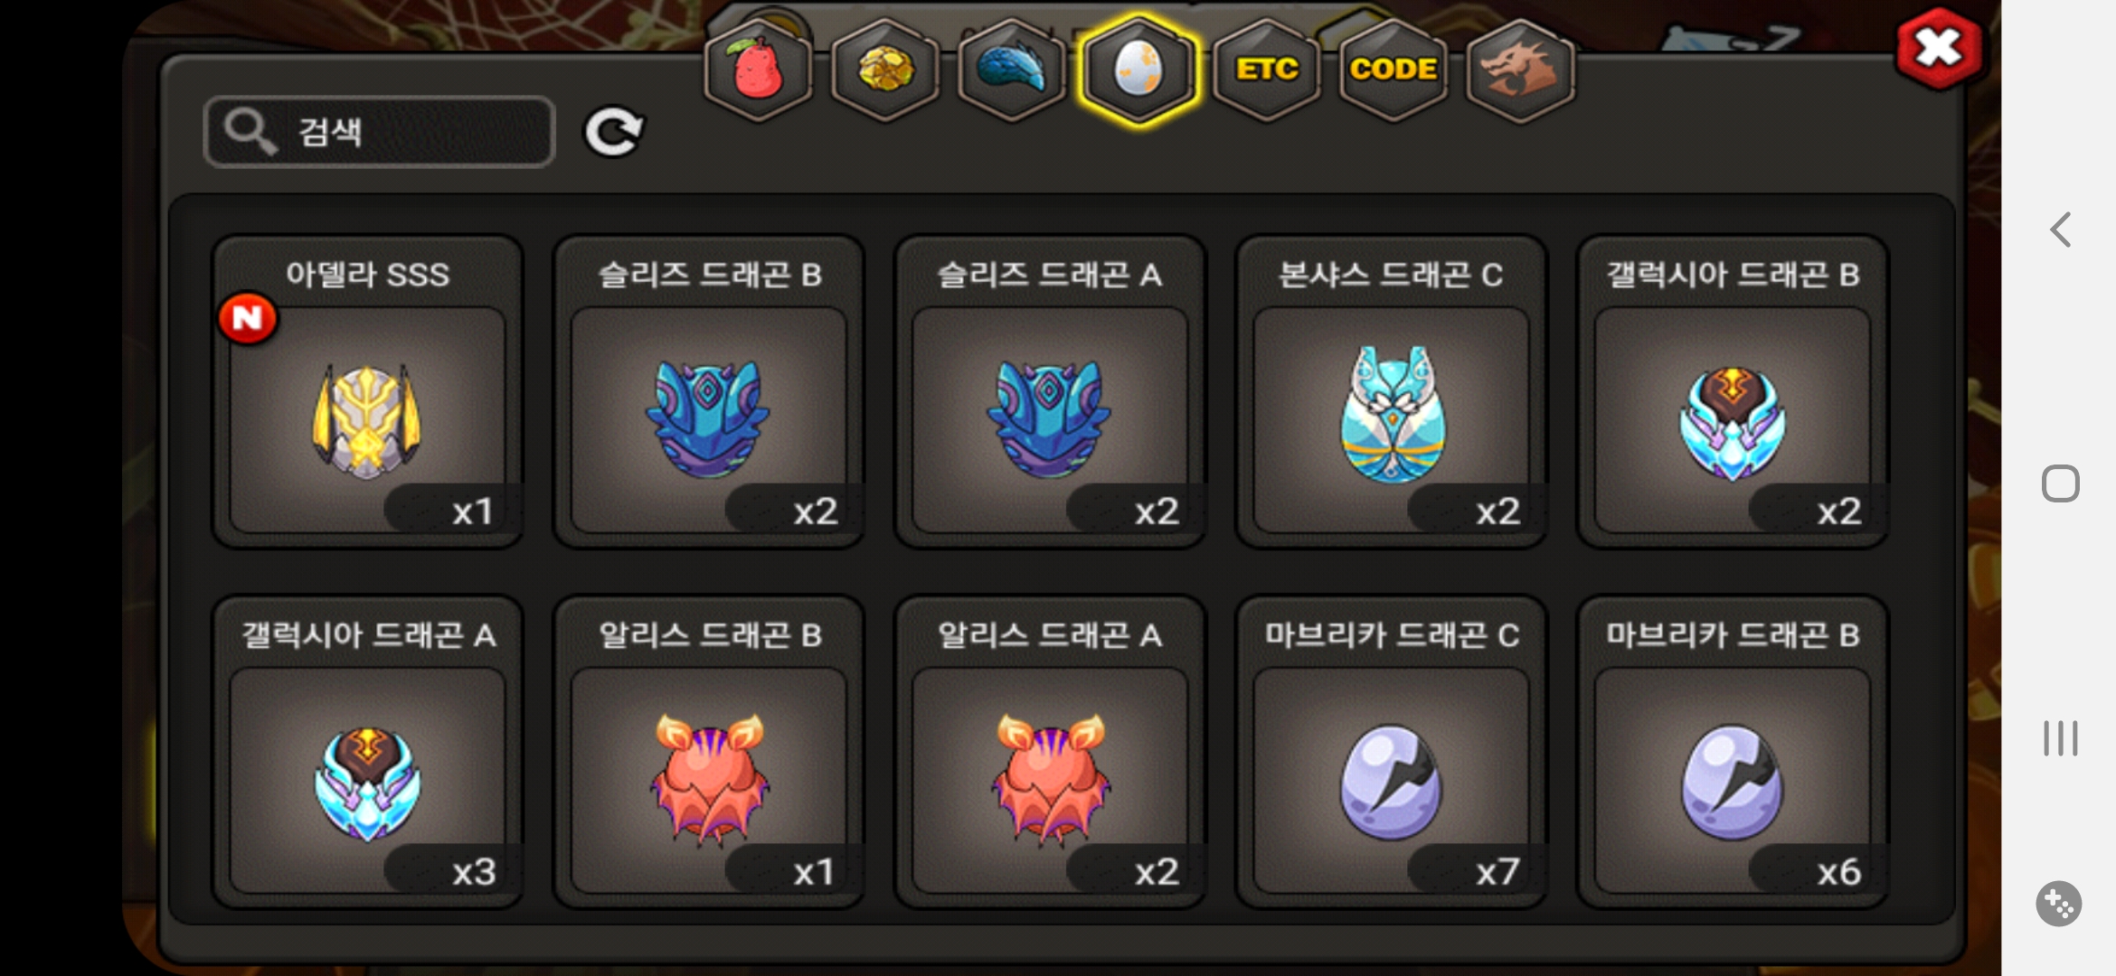
Task: Close the inventory with red X
Action: pos(1939,49)
